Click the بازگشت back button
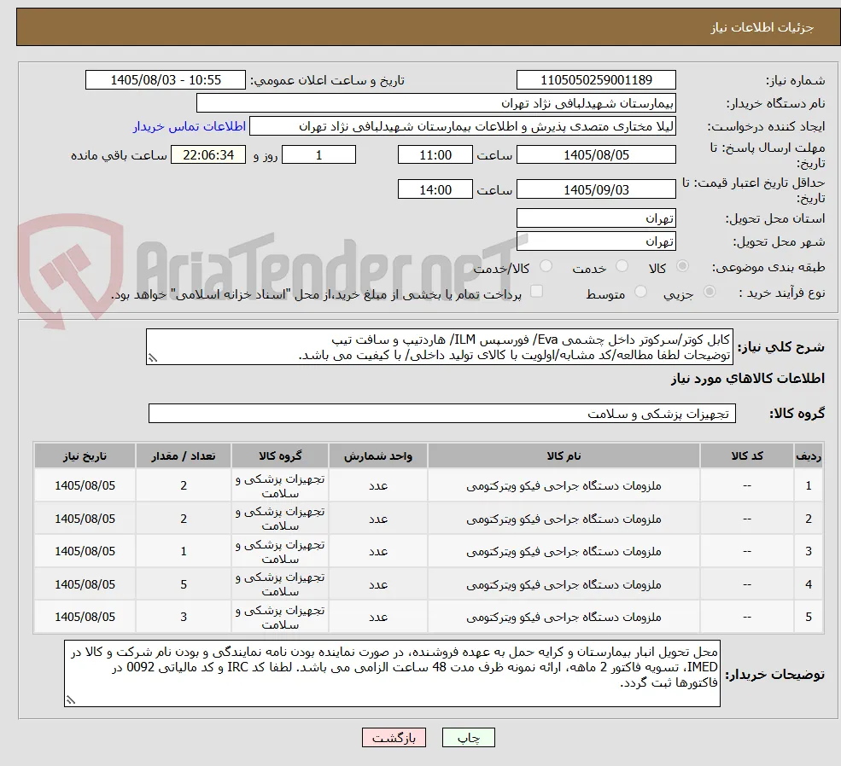The height and width of the screenshot is (766, 841). (394, 738)
